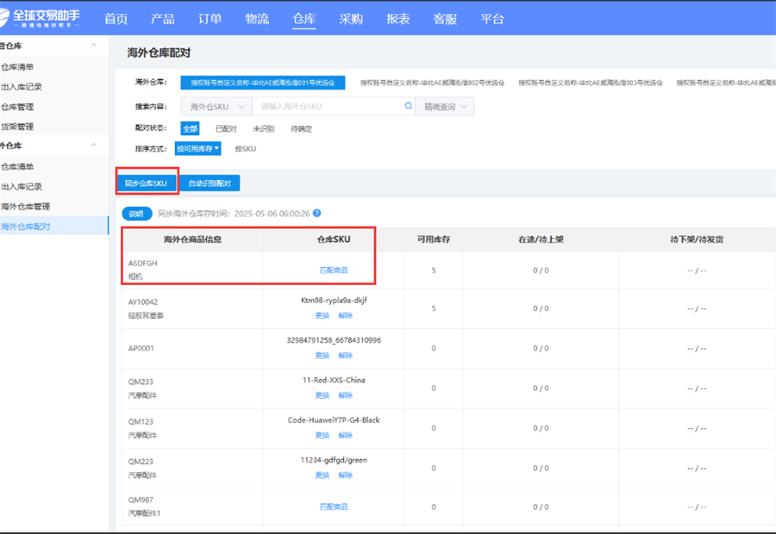Click 更换 for Code-HuaweiY7P-G4-Black

click(322, 436)
